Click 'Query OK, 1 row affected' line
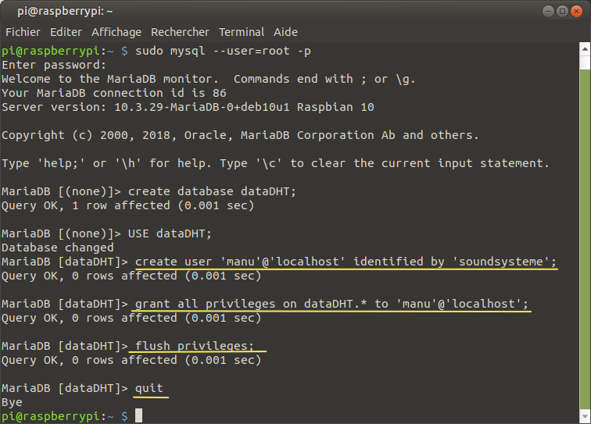The height and width of the screenshot is (424, 591). tap(127, 205)
